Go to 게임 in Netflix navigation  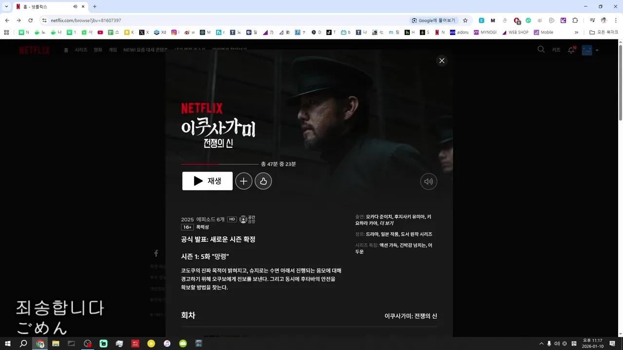112,50
